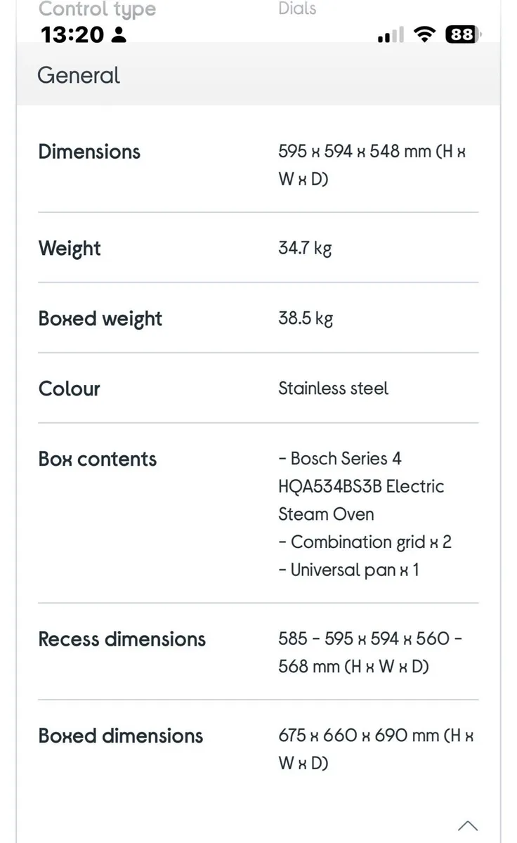Click the Combination grid x 2 line
This screenshot has width=517, height=843.
(365, 542)
